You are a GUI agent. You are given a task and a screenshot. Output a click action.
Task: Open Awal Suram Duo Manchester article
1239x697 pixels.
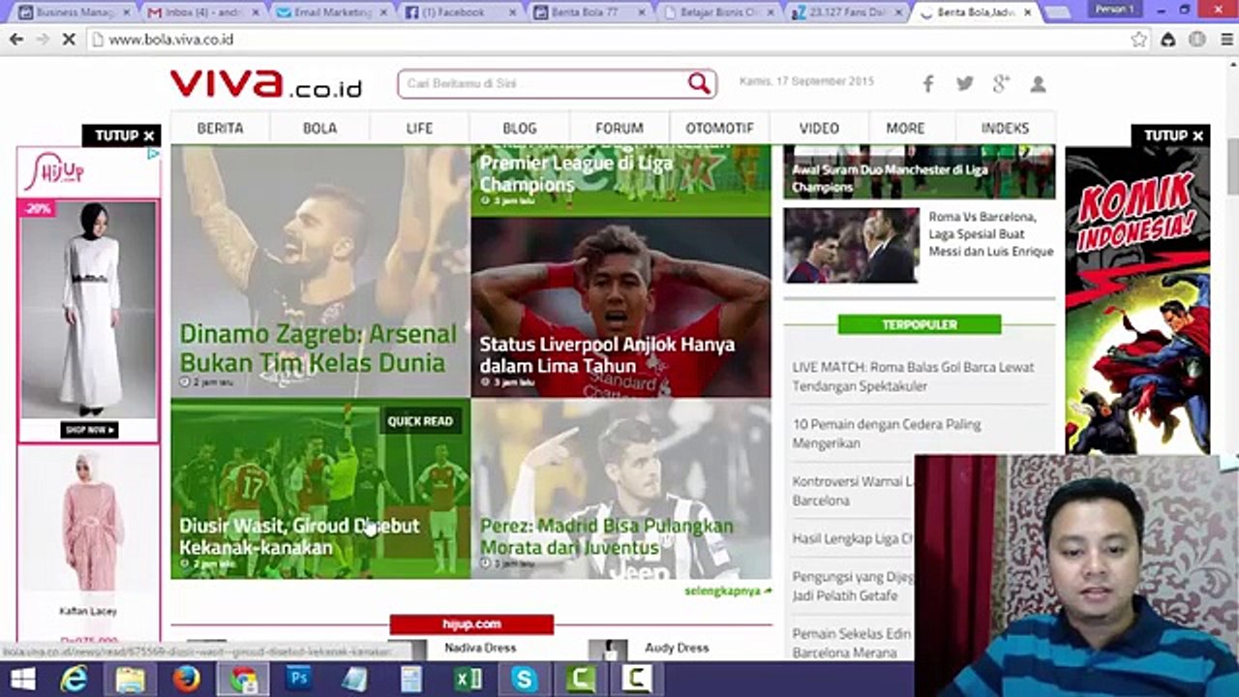tap(890, 178)
